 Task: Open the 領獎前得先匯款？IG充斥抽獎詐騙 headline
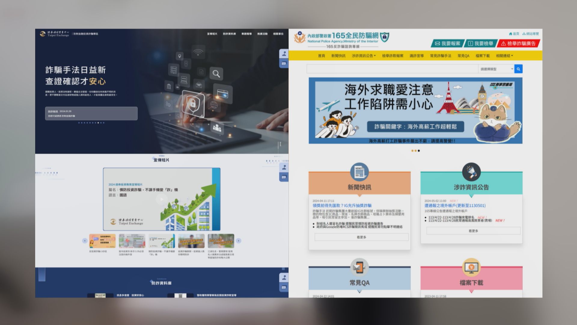click(342, 206)
